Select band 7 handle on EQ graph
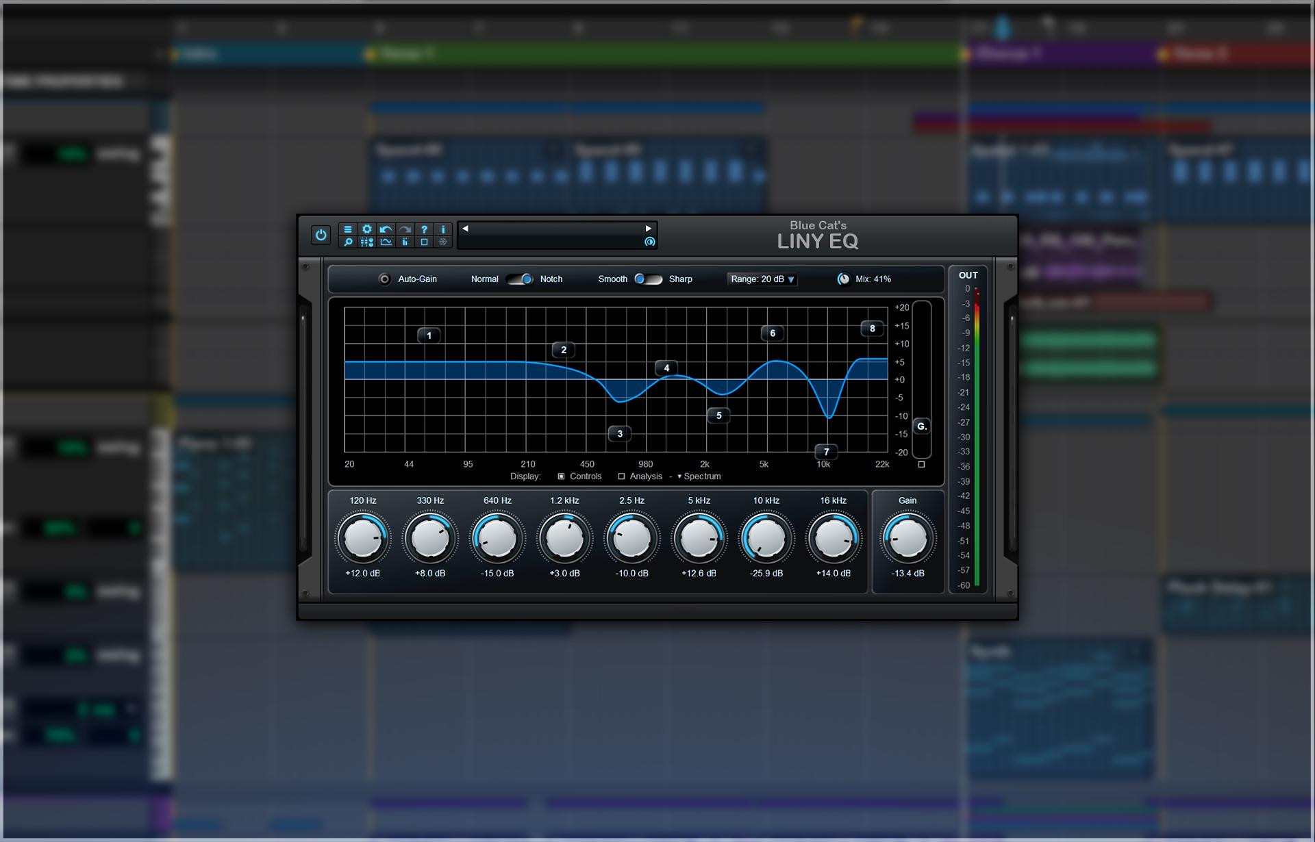 [827, 452]
